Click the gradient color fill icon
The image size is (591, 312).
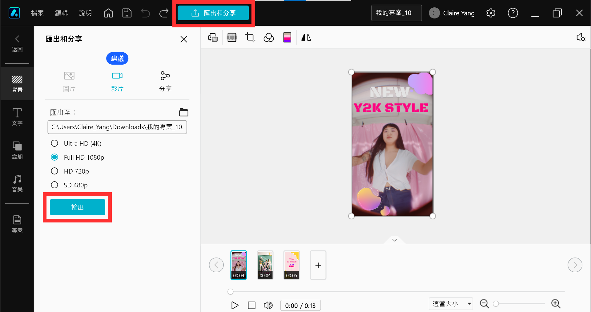tap(287, 38)
